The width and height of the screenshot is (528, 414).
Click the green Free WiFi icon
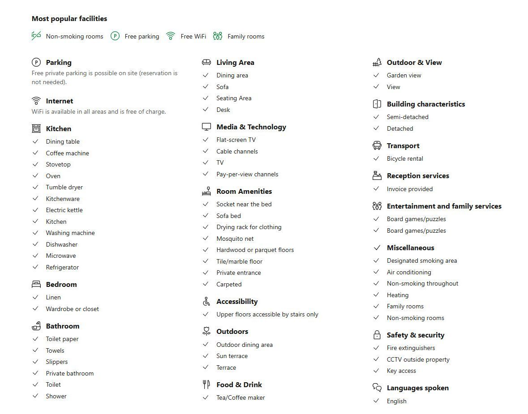coord(171,36)
